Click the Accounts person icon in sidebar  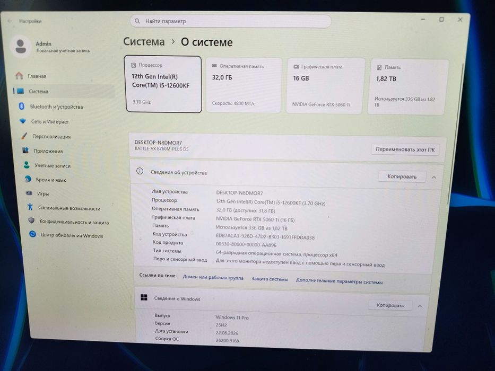27,165
